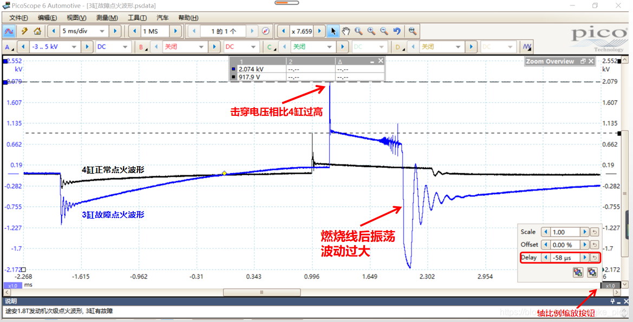Reset Delay to default

(594, 257)
